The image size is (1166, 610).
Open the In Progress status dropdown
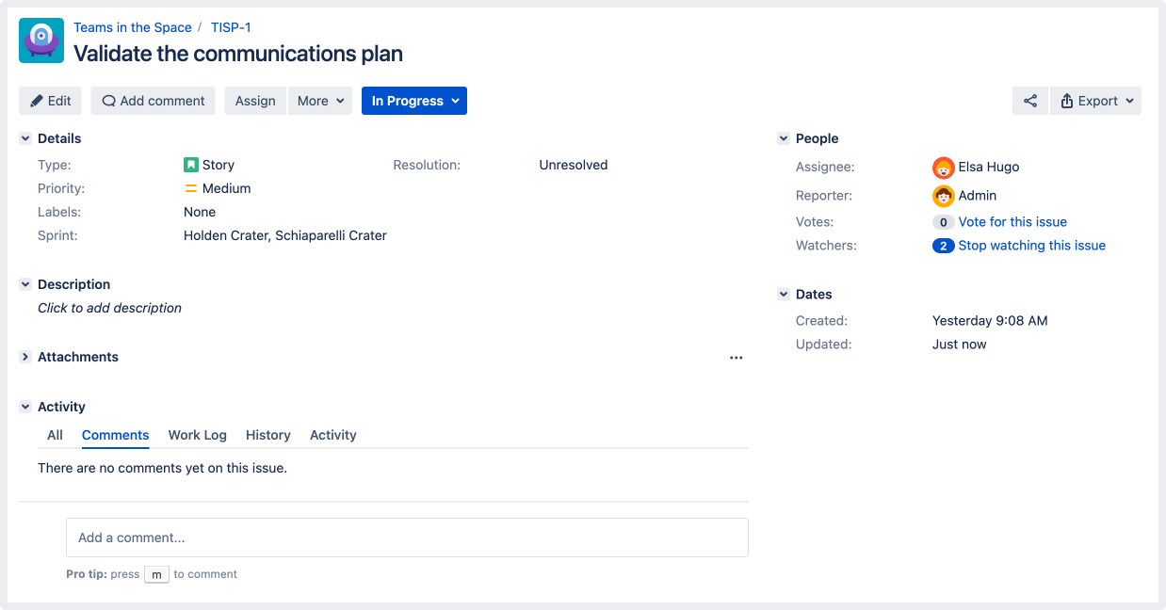[x=414, y=101]
